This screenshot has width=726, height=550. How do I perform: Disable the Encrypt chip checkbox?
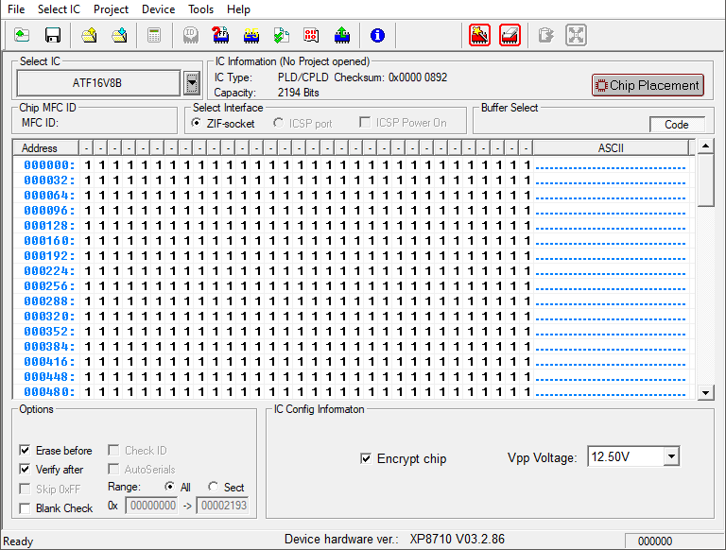coord(366,458)
